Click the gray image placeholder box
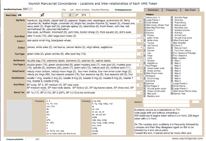The height and width of the screenshot is (141, 206). [19, 115]
